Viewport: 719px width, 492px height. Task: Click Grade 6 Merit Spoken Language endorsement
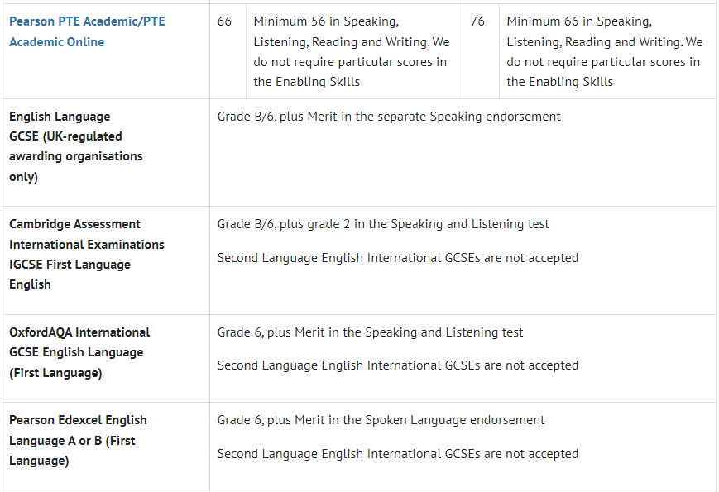[381, 420]
